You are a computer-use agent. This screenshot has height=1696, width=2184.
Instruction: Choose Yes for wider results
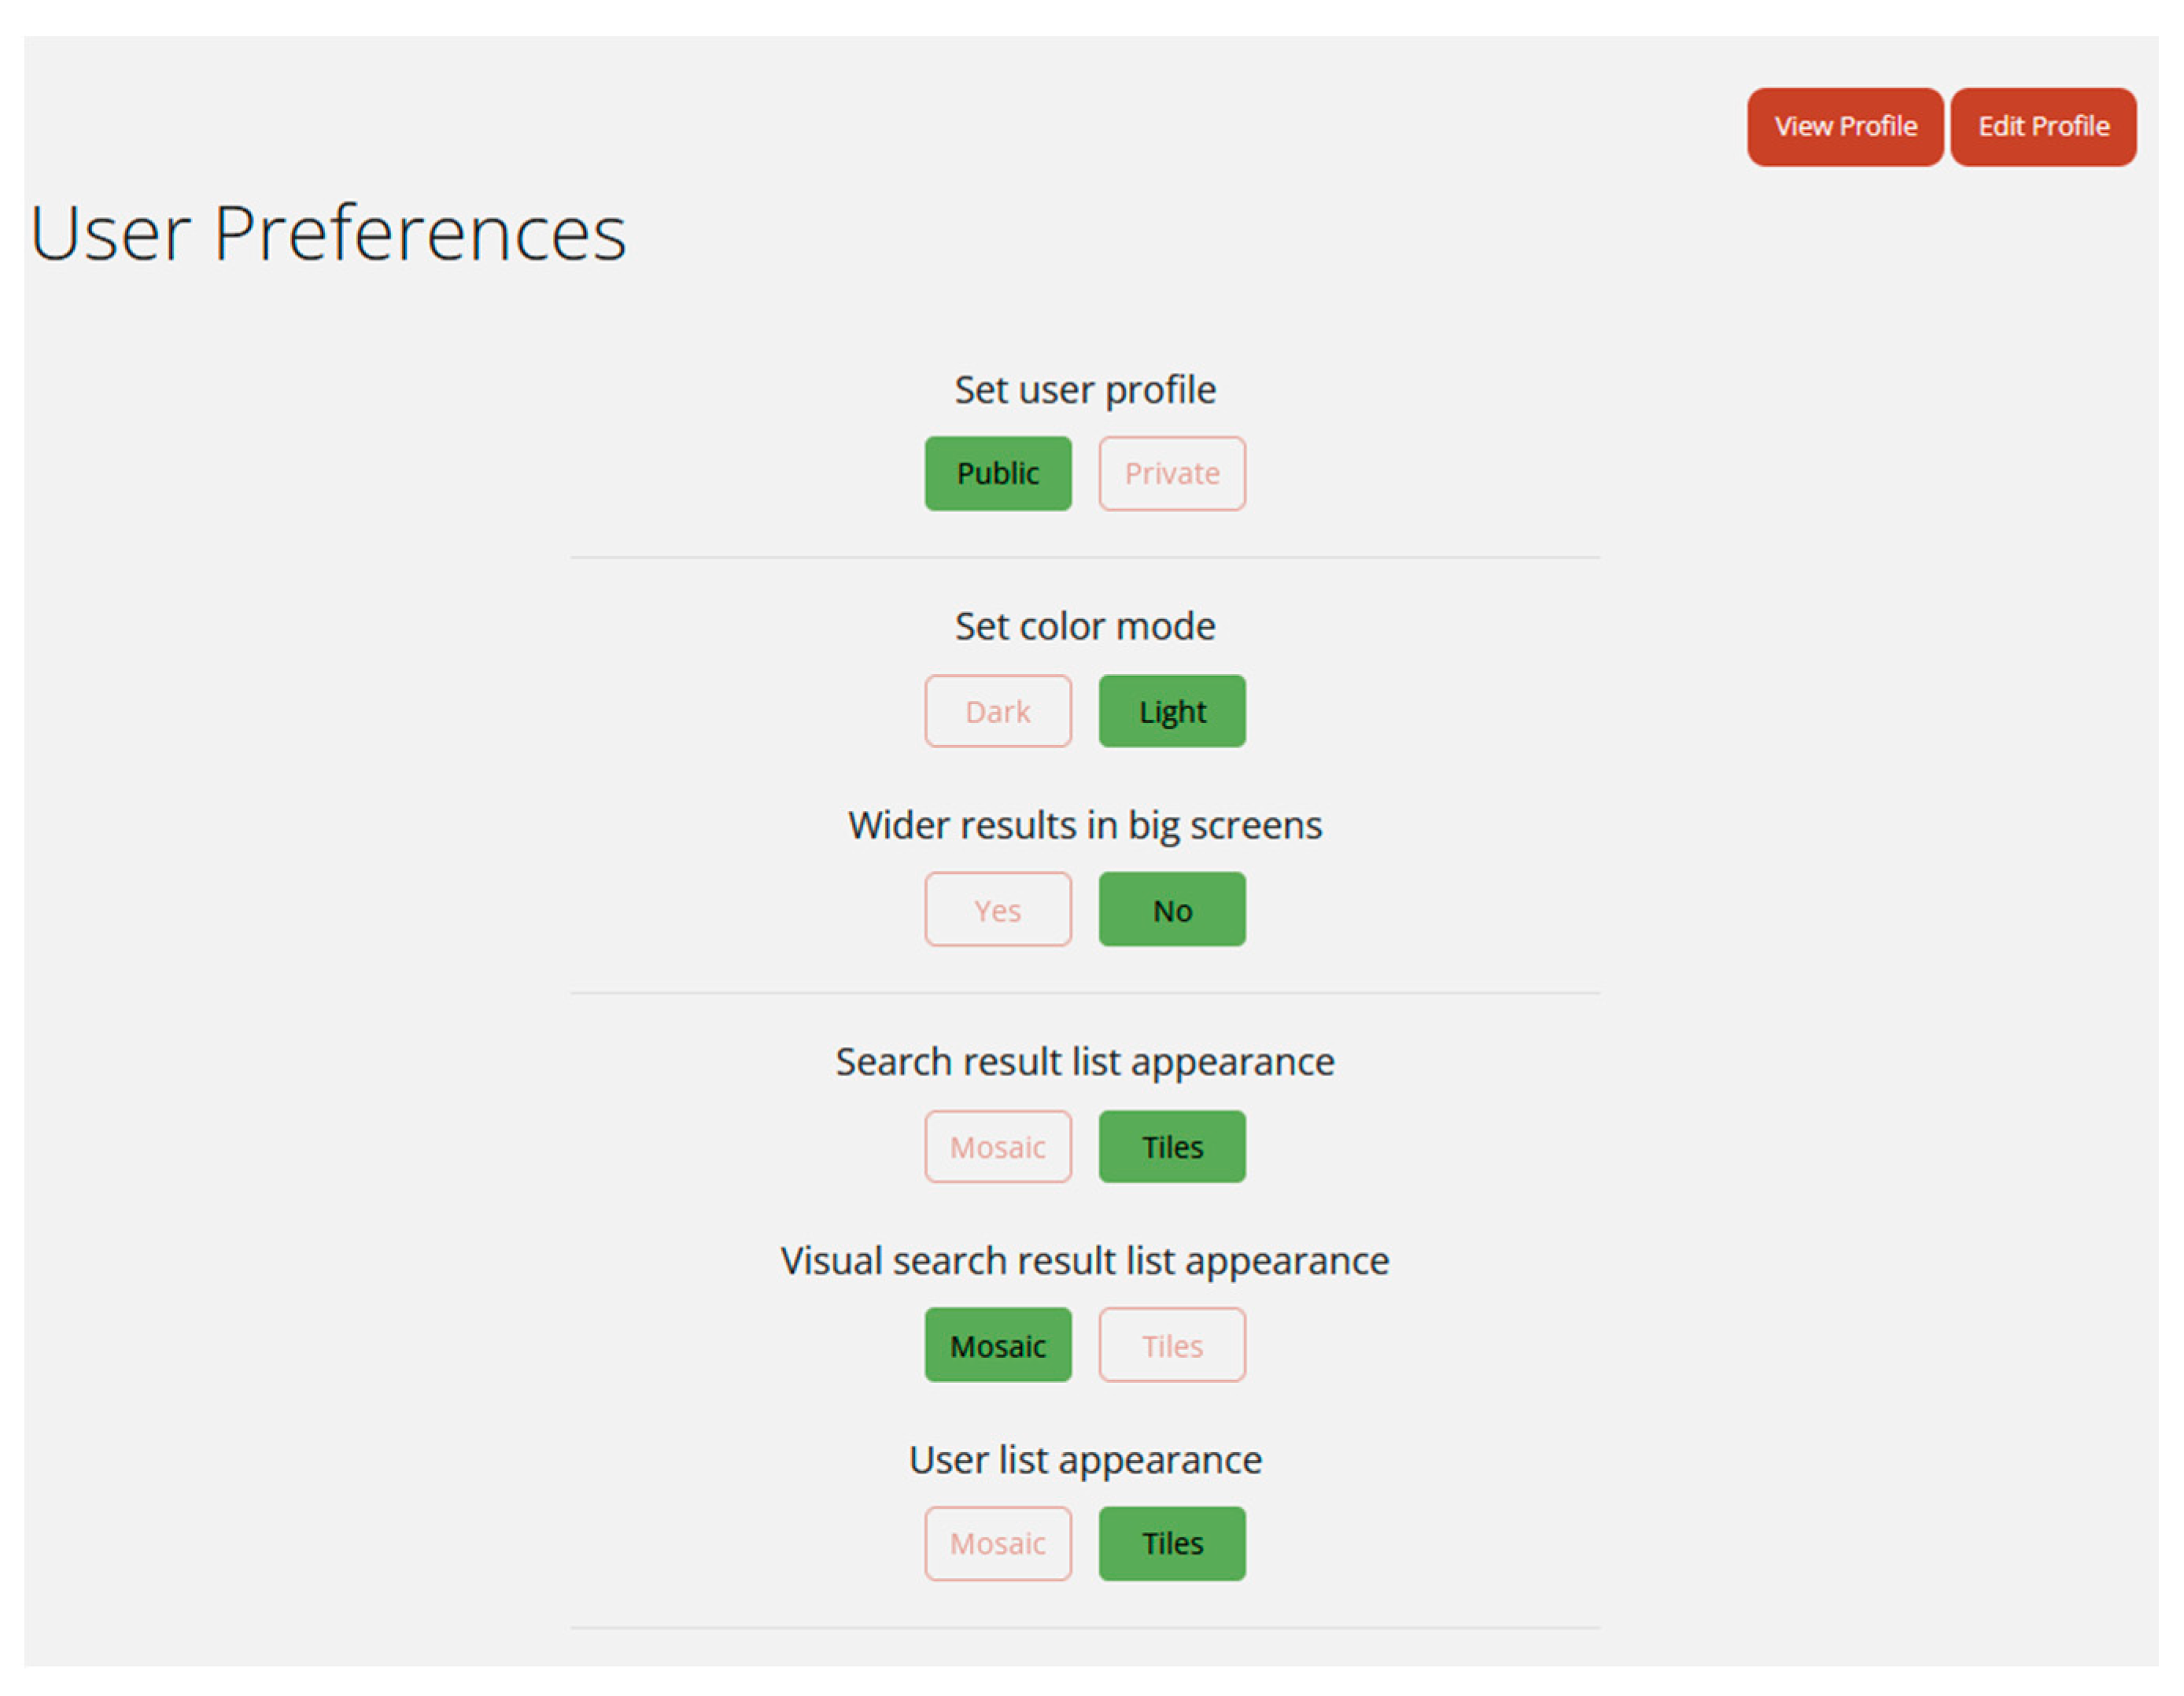(x=997, y=909)
